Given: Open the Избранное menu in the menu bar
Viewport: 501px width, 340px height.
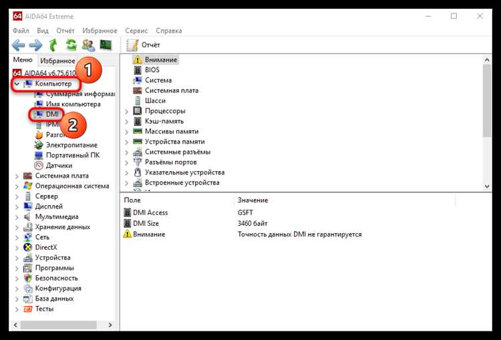Looking at the screenshot, I should pyautogui.click(x=100, y=31).
